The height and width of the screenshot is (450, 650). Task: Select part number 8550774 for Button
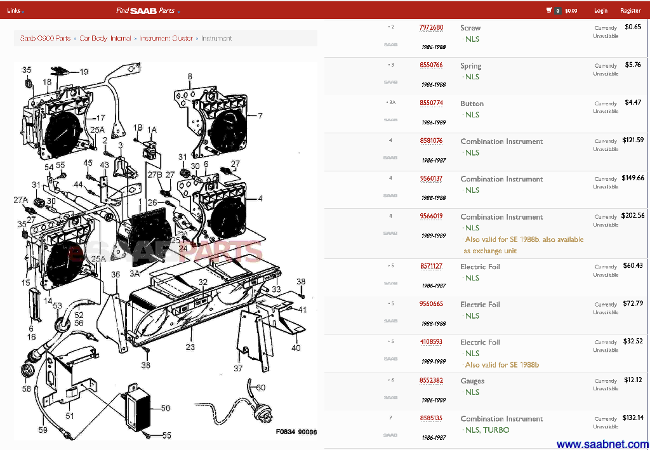pos(431,103)
